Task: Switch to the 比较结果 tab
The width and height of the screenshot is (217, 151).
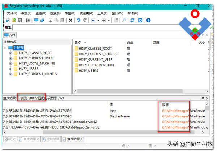Action: (x=51, y=139)
